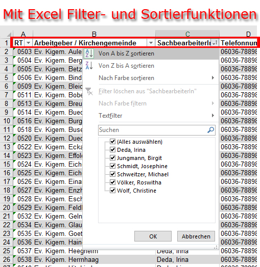
Task: Expand the Nach Farbe sortieren submenu arrow
Action: tap(213, 78)
